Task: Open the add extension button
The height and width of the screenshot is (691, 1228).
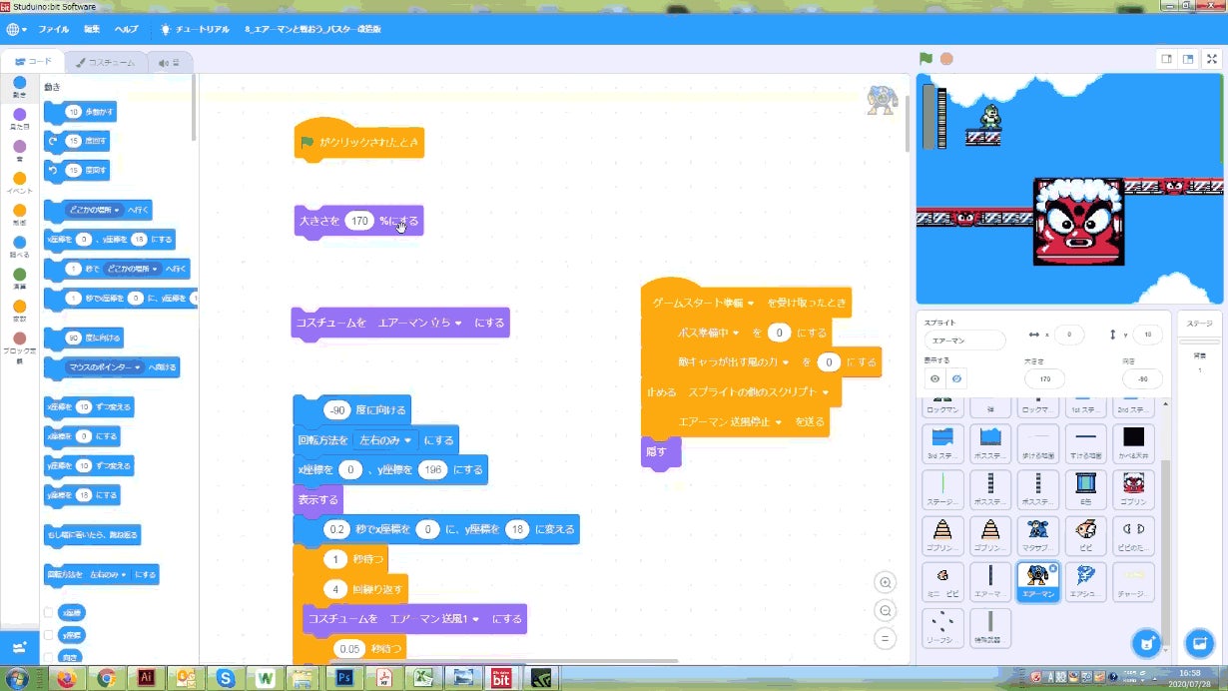Action: (20, 646)
